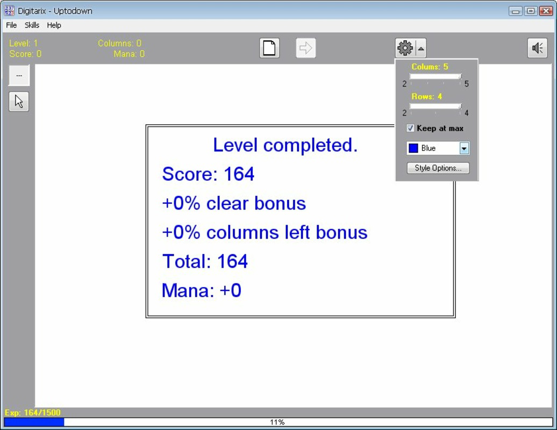The width and height of the screenshot is (557, 430).
Task: Expand the Blue color dropdown arrow
Action: pyautogui.click(x=464, y=148)
